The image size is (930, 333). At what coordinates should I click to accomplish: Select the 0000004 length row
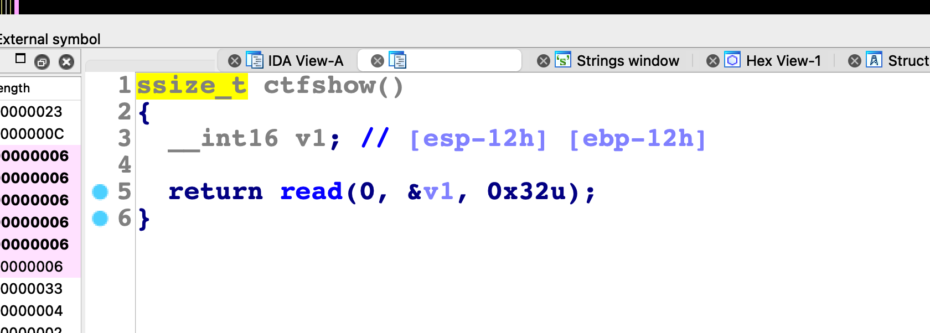click(x=40, y=311)
